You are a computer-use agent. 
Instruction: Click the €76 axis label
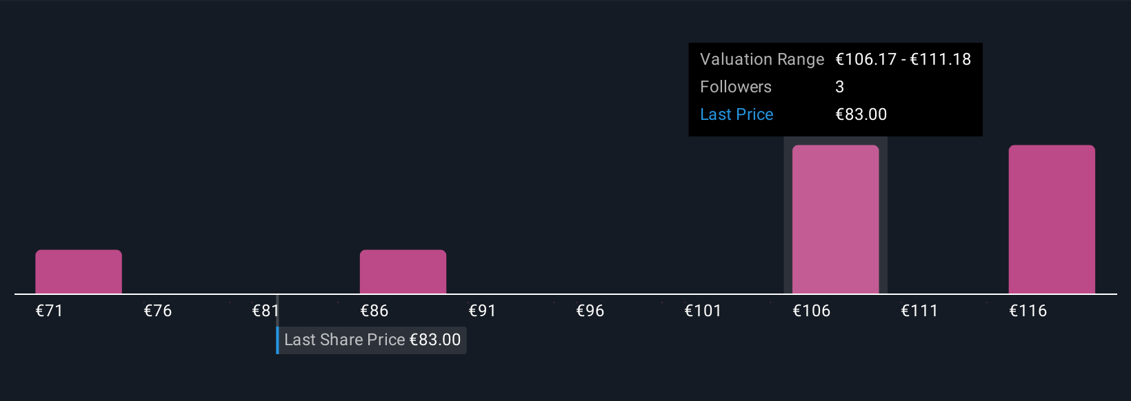click(158, 311)
